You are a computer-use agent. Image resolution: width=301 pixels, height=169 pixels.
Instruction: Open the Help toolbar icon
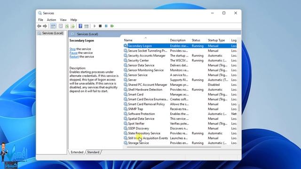click(80, 26)
